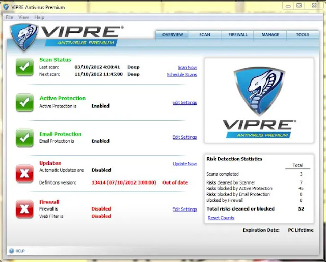Open the Help menu in the menu bar
Screen dimensions: 326x262
pyautogui.click(x=39, y=17)
